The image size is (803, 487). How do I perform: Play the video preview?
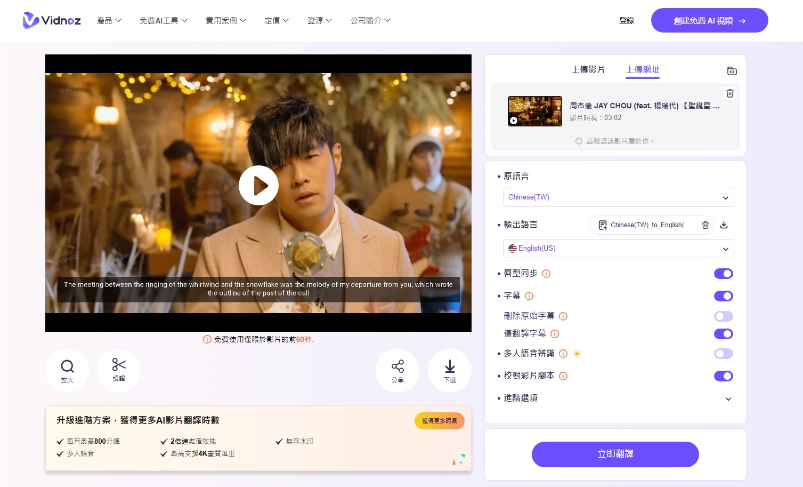tap(258, 185)
